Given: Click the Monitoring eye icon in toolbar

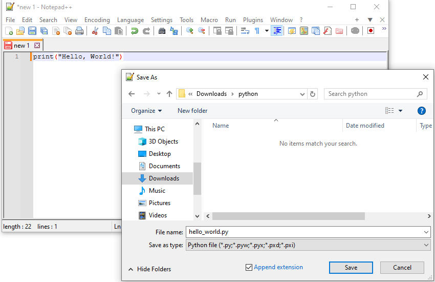Looking at the screenshot, I should tap(355, 31).
